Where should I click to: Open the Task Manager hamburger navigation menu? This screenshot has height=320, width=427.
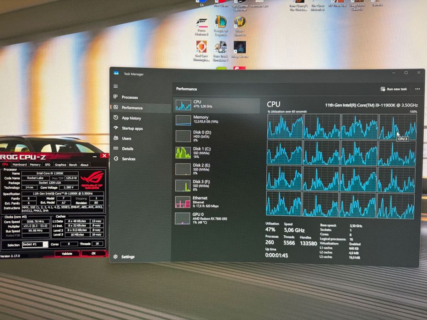(x=116, y=86)
